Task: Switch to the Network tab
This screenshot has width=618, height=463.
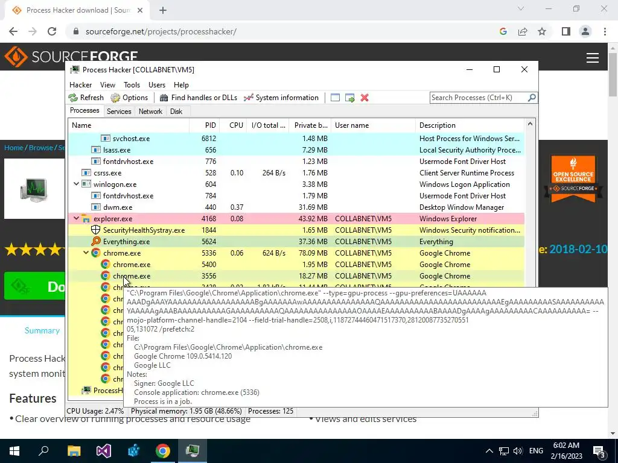Action: point(150,112)
